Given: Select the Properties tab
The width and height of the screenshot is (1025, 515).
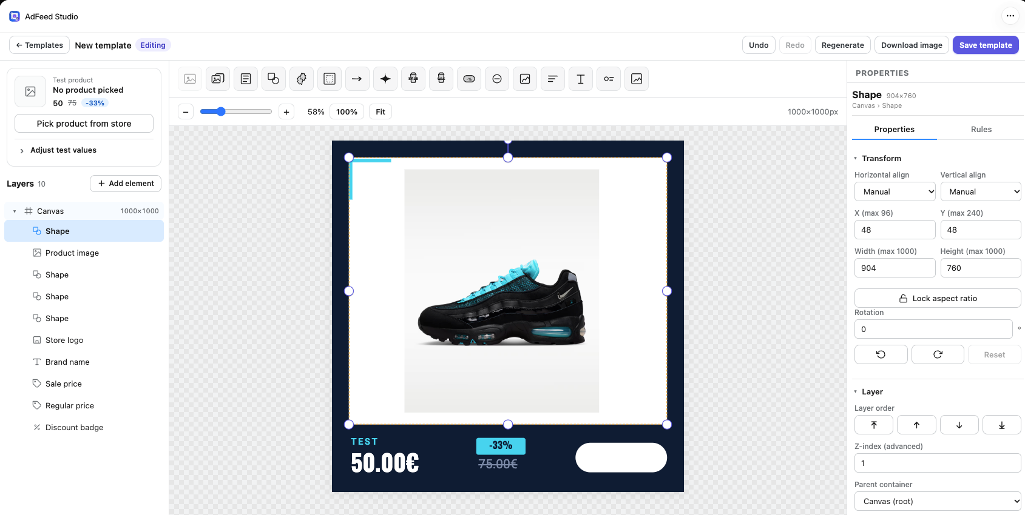Looking at the screenshot, I should pos(894,129).
